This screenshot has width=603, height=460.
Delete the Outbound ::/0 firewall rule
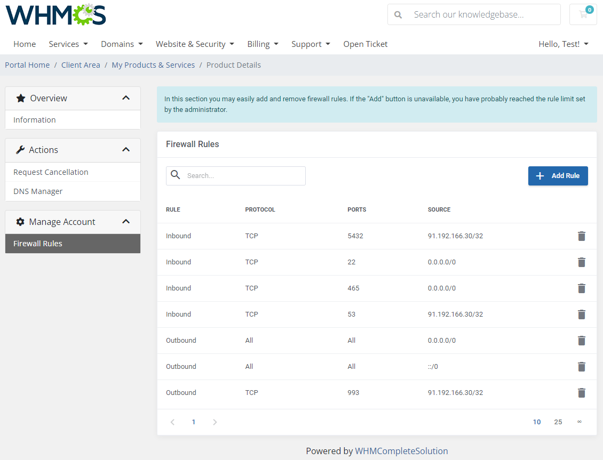pos(582,367)
